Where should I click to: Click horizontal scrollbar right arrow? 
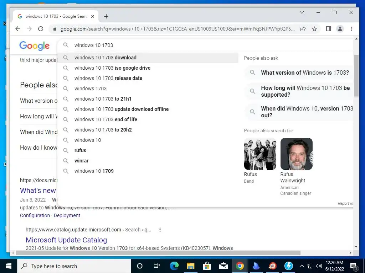coord(350,253)
